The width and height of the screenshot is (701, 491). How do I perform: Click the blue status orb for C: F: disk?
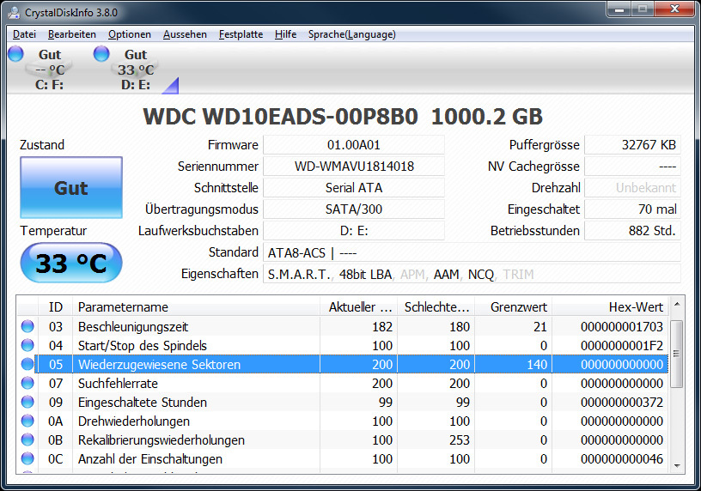[15, 53]
